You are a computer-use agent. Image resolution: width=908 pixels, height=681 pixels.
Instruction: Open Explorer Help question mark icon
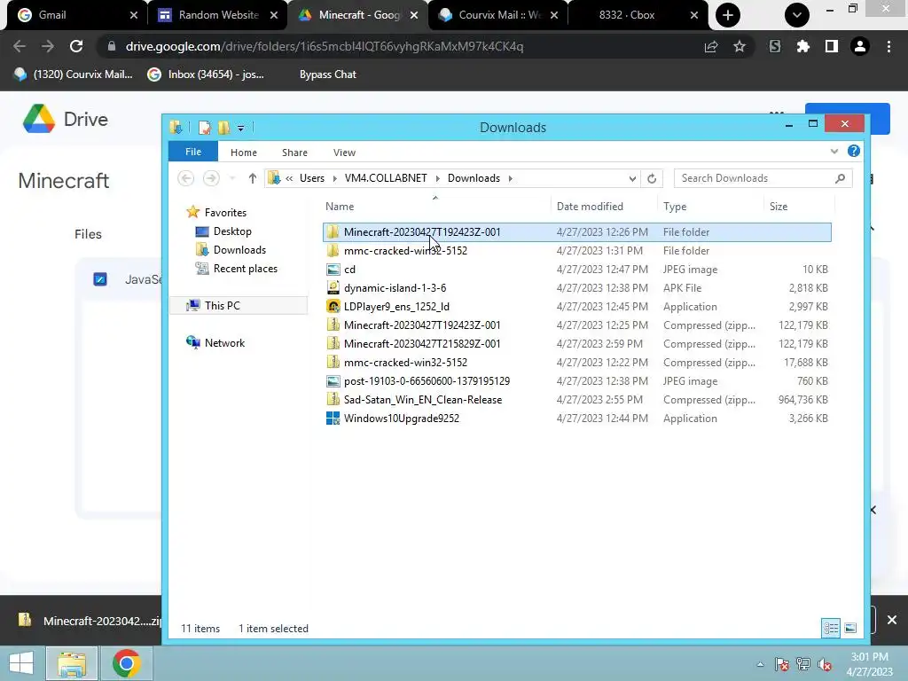[854, 151]
